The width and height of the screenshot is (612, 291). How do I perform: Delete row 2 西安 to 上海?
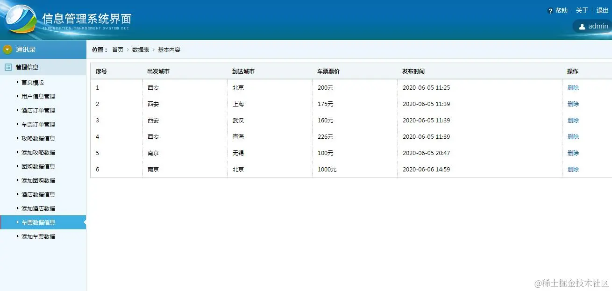(x=573, y=104)
